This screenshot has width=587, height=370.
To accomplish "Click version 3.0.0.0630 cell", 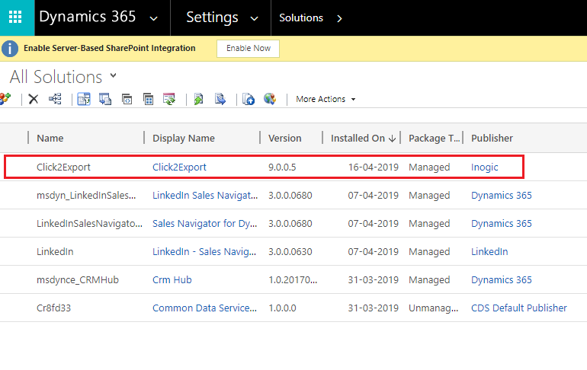I will [290, 251].
